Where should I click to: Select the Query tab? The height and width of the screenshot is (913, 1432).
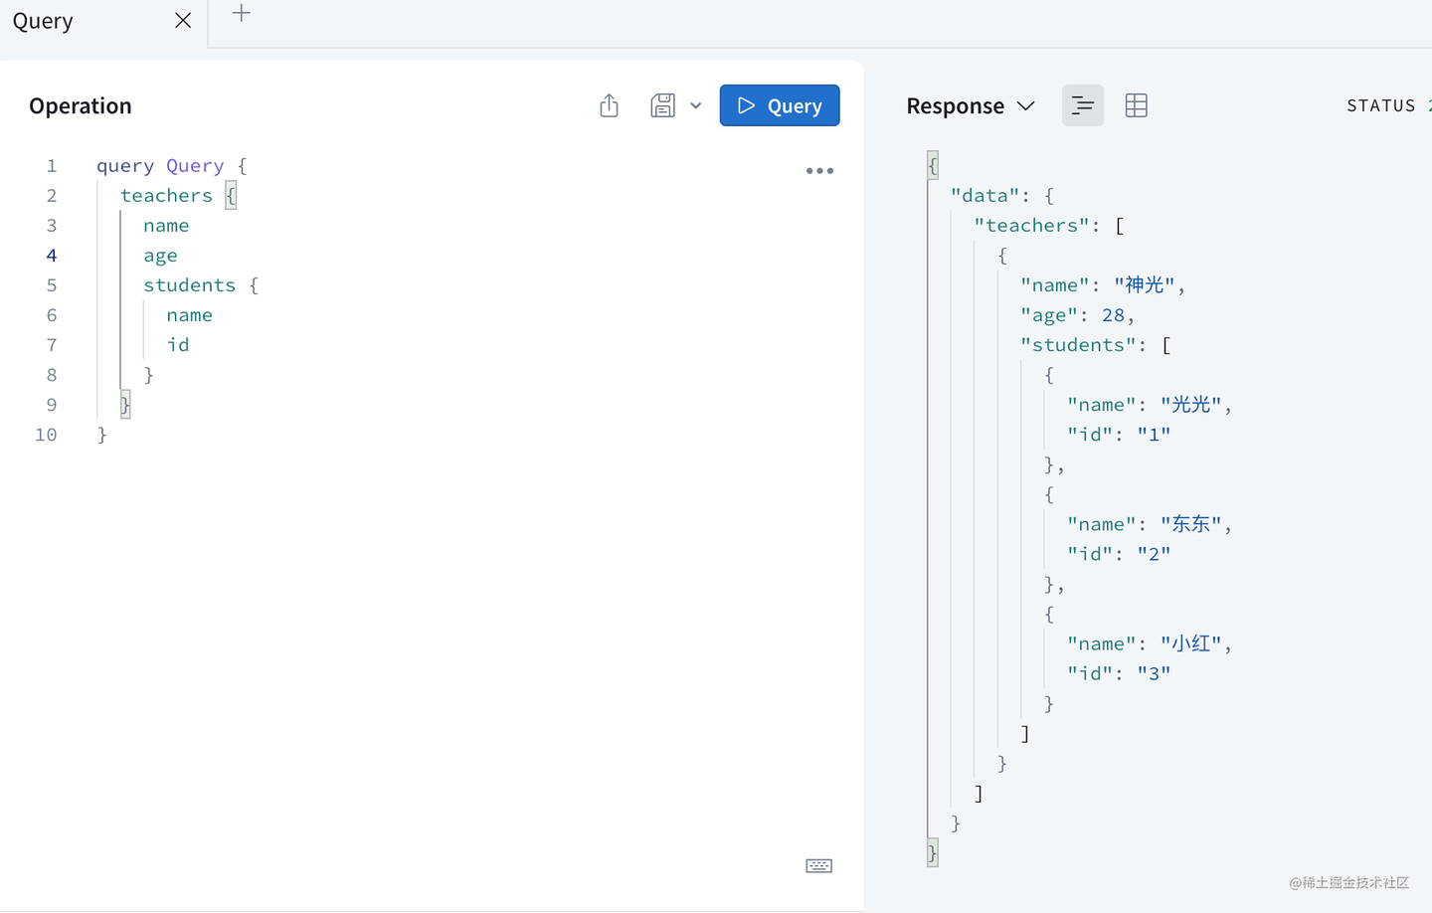click(43, 20)
